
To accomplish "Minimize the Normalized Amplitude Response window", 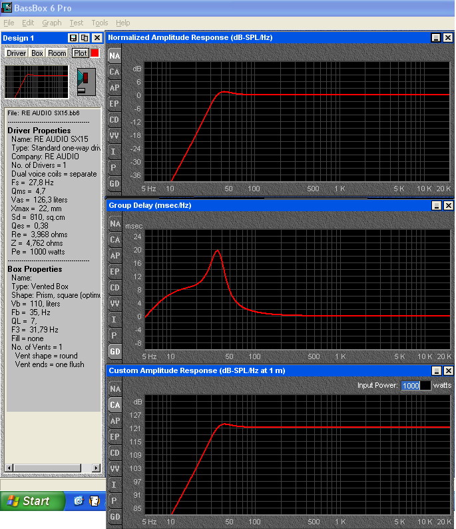I will point(436,38).
